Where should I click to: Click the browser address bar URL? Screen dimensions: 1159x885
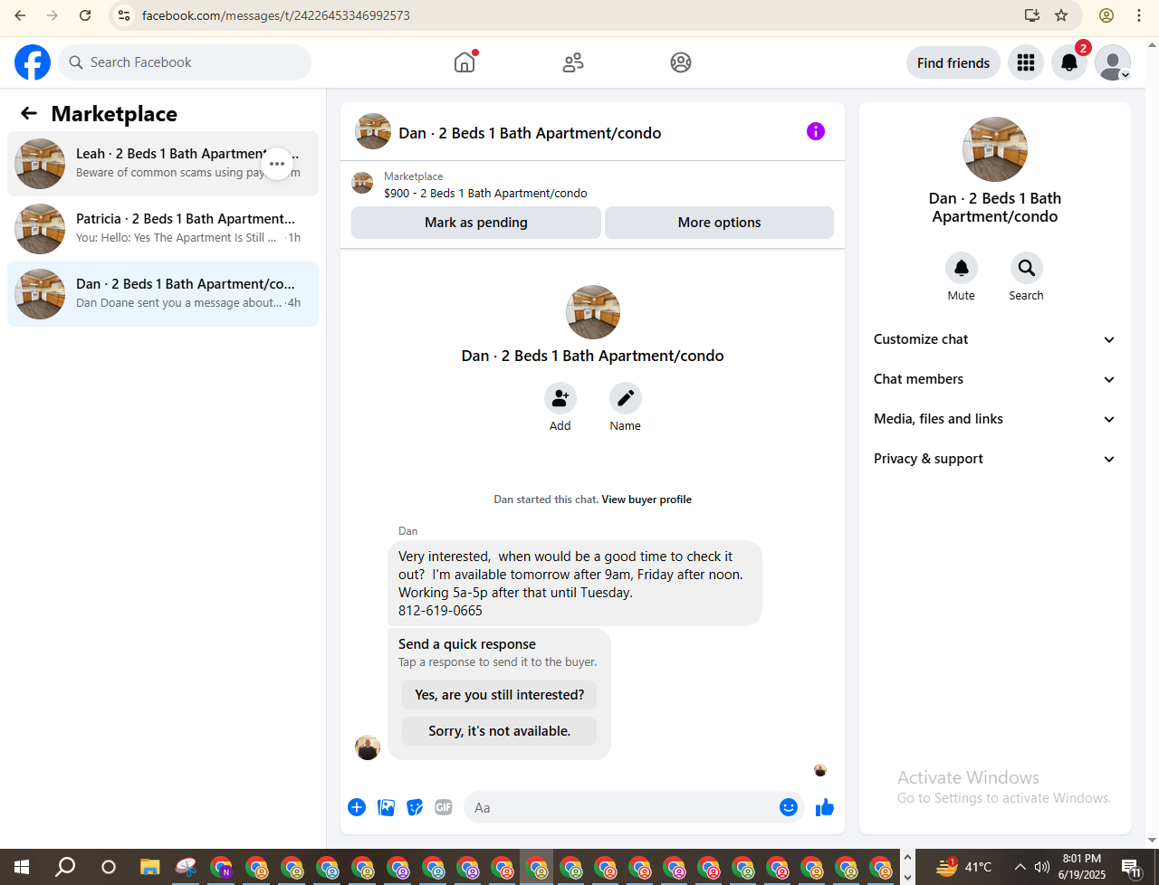coord(276,15)
